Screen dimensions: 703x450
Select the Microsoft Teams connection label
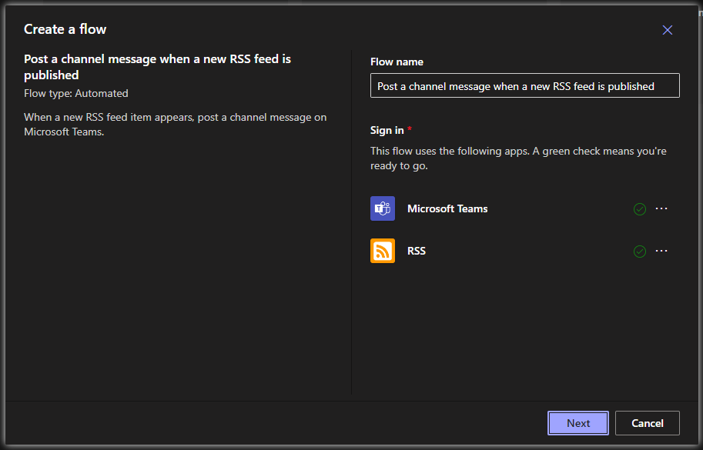[x=447, y=208]
